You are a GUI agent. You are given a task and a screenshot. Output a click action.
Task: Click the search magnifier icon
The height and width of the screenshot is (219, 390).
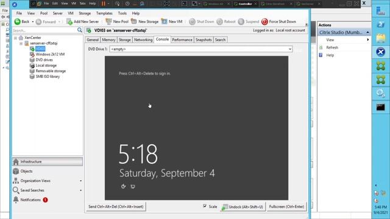(x=80, y=30)
